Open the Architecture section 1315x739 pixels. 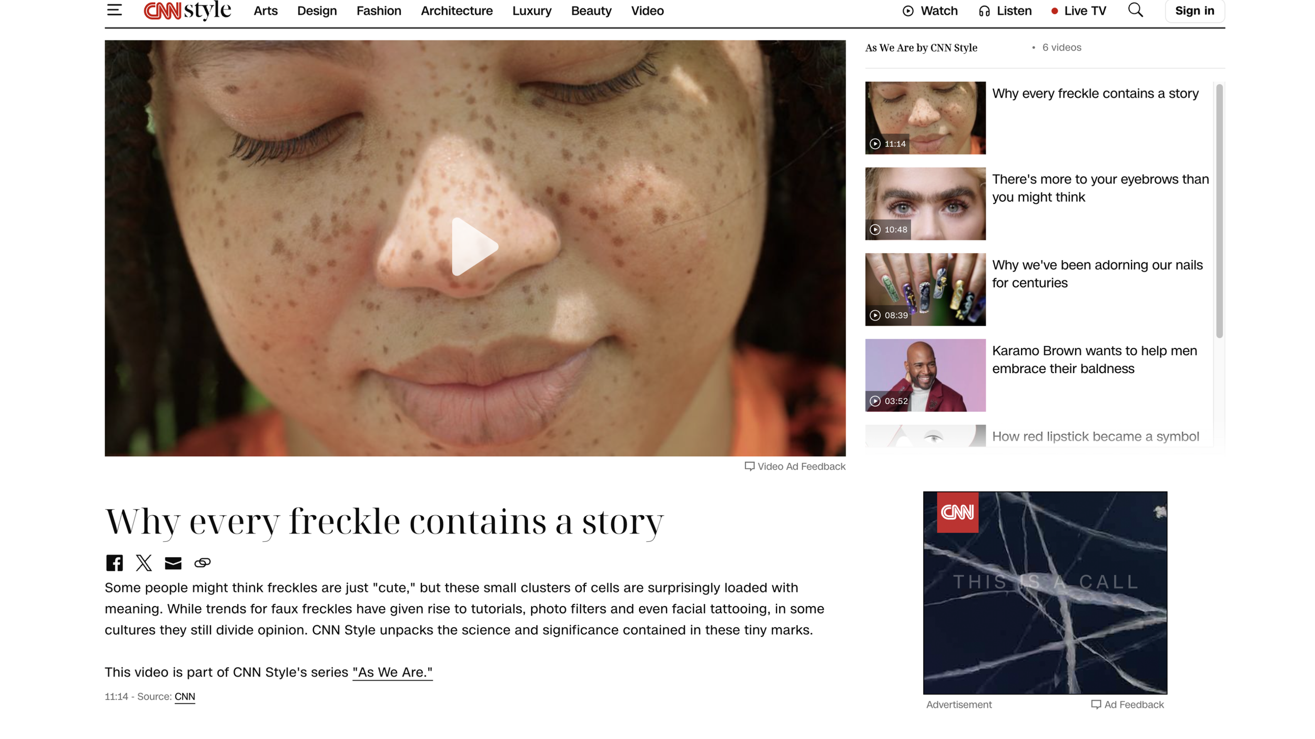tap(457, 11)
